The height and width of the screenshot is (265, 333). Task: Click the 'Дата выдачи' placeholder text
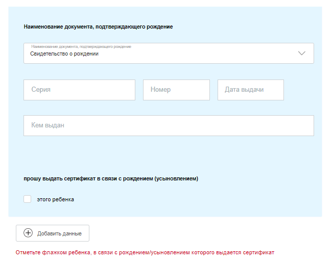(244, 90)
